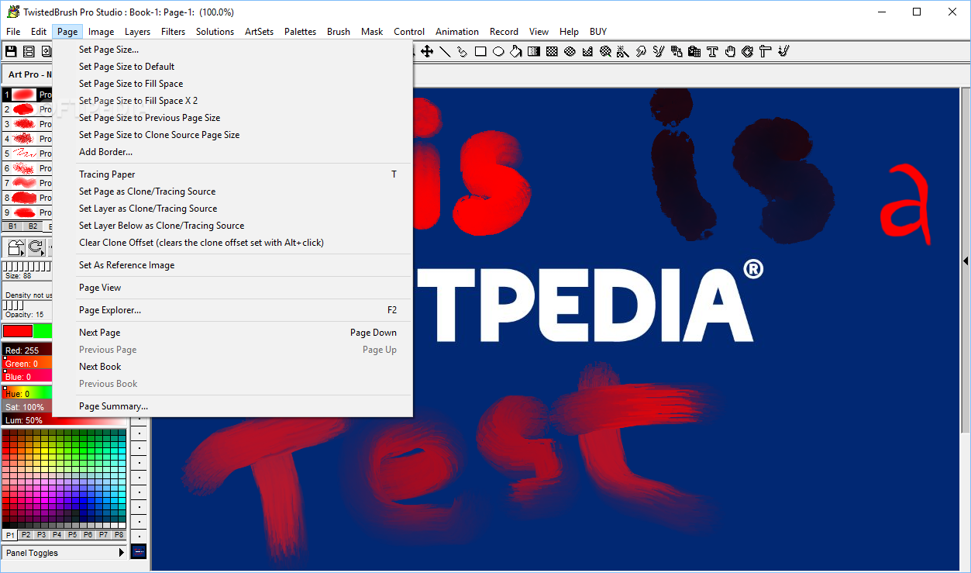Select the Ellipse shape tool
The height and width of the screenshot is (573, 971).
[x=498, y=51]
